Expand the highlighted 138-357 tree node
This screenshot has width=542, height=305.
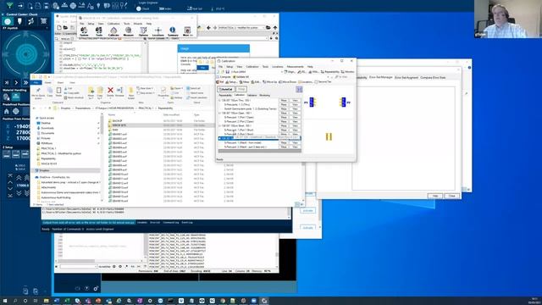coord(219,138)
